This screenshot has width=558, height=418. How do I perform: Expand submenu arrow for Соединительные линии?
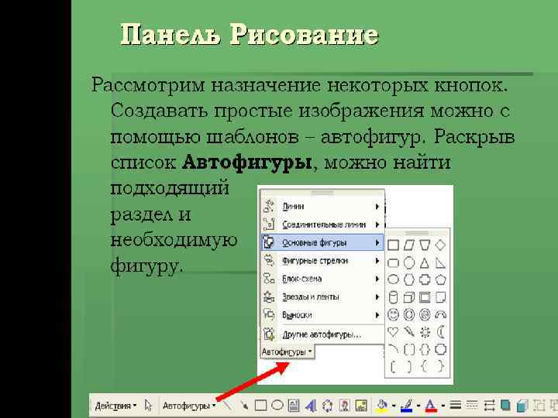pos(377,224)
